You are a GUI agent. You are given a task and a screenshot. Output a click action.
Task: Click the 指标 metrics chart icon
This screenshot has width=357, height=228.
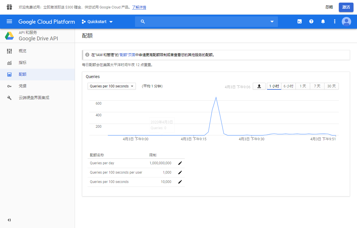point(9,63)
